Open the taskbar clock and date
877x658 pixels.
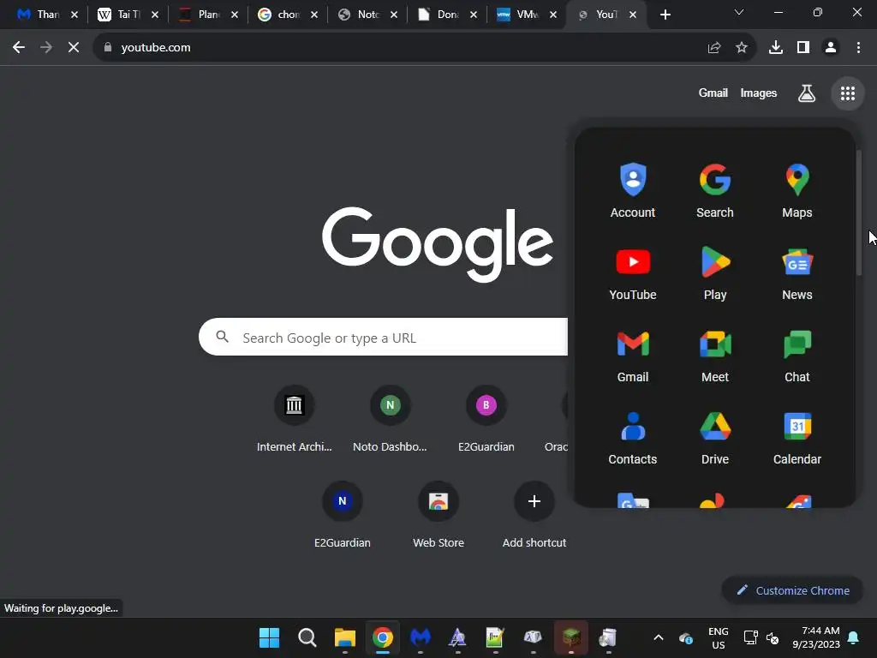point(816,637)
